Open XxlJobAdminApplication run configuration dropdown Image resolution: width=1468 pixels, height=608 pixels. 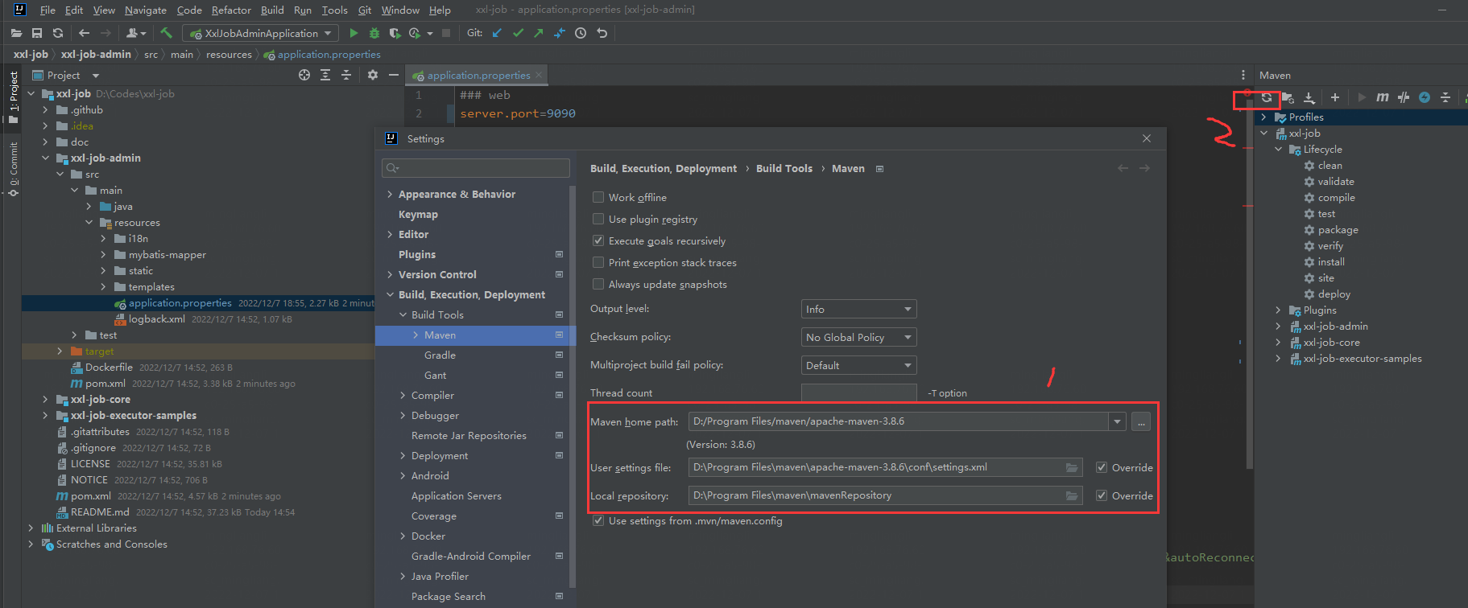pyautogui.click(x=261, y=33)
